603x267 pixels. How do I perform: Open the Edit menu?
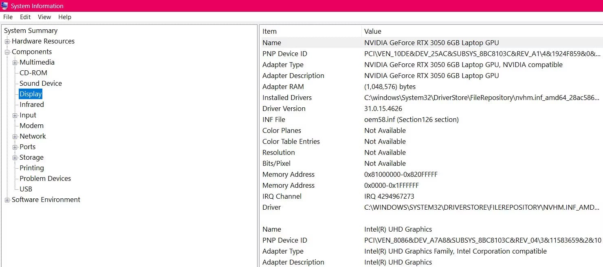[x=25, y=17]
